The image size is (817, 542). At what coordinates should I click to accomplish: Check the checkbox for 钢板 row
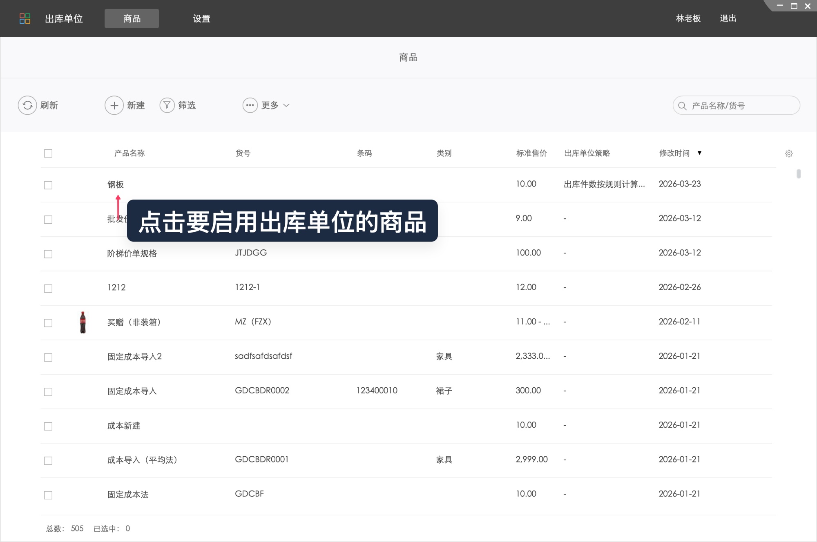pos(48,185)
